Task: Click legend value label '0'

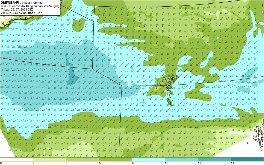Action: [1, 163]
